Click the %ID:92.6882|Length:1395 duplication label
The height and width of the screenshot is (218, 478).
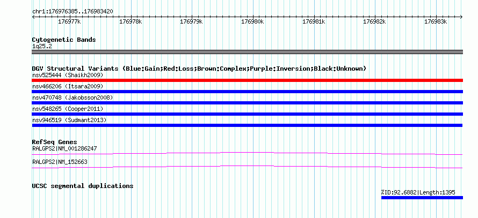point(418,192)
